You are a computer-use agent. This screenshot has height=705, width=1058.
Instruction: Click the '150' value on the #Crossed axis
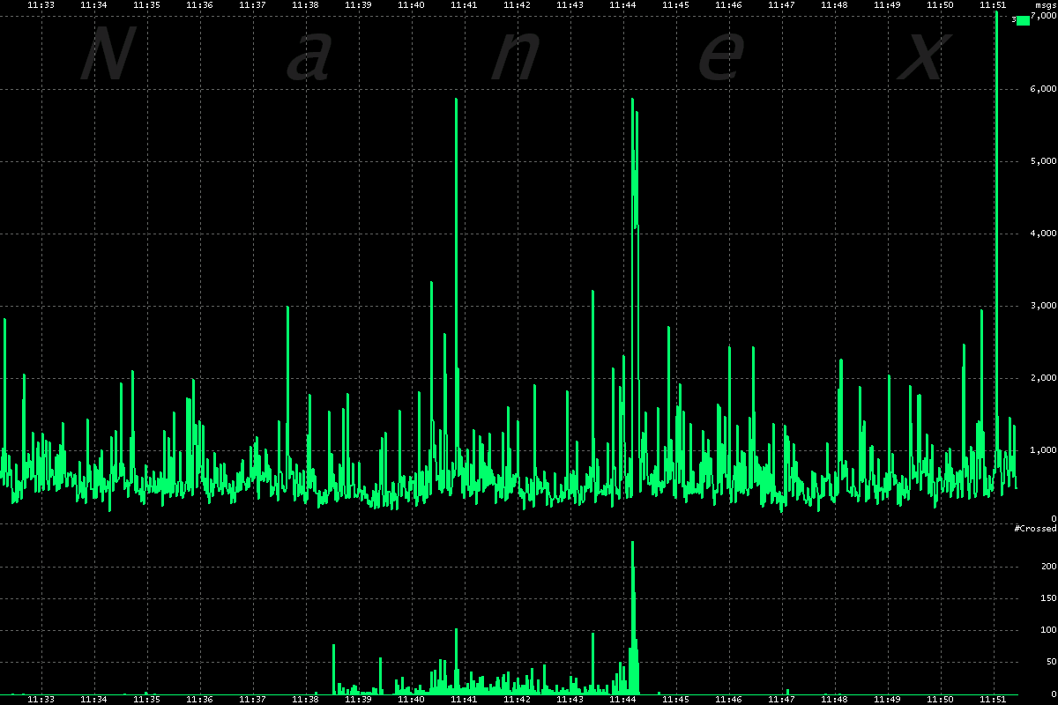pos(1048,597)
